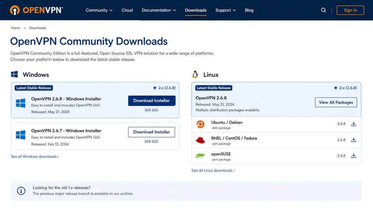Click the Linux card OpenVPN 2.6.8 title
Image resolution: width=373 pixels, height=209 pixels.
pyautogui.click(x=211, y=98)
